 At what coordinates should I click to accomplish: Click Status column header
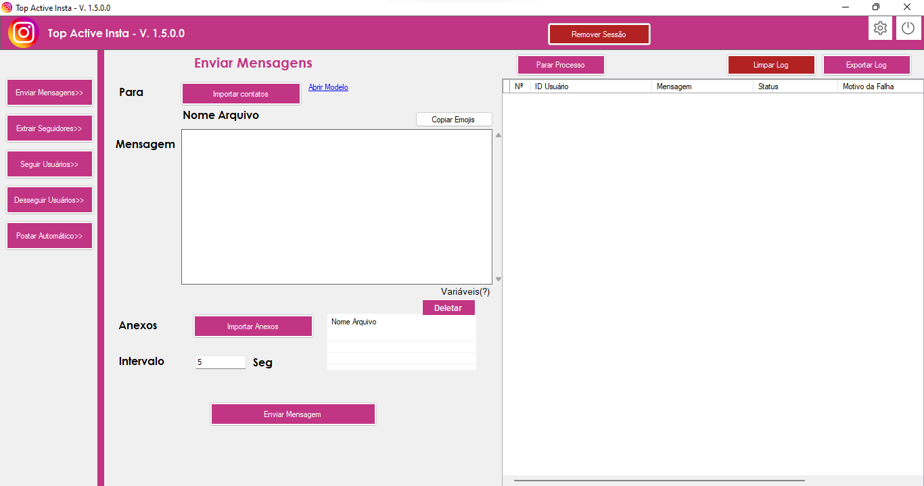tap(795, 87)
